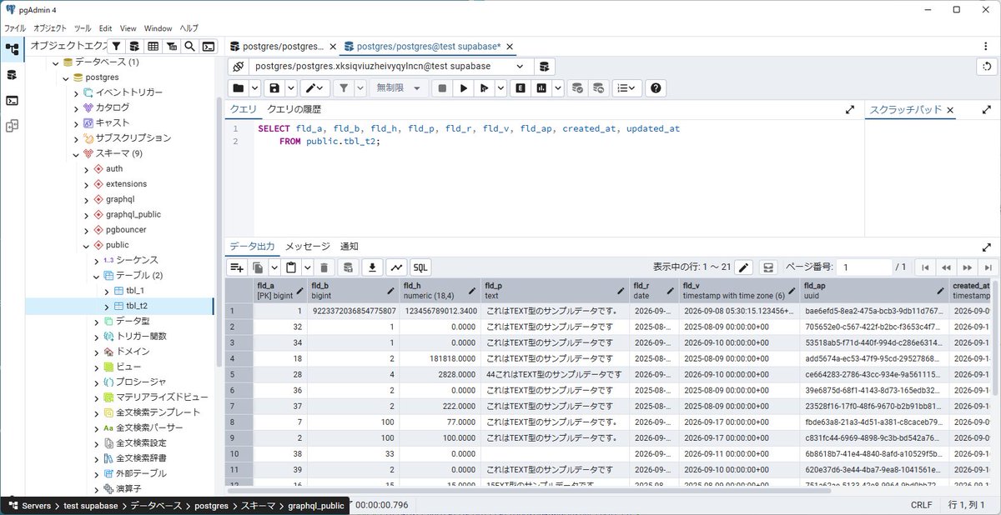1001x515 pixels.
Task: Click the fld_h column header
Action: coord(440,290)
